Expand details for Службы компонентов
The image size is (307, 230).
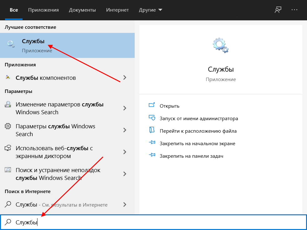pos(125,78)
